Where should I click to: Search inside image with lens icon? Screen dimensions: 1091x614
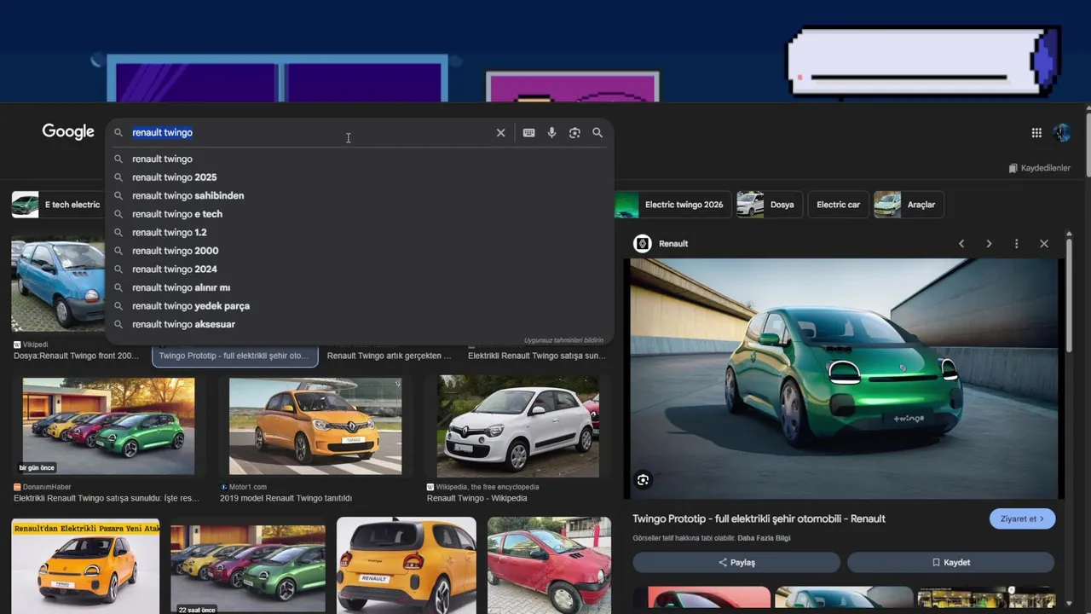point(643,480)
